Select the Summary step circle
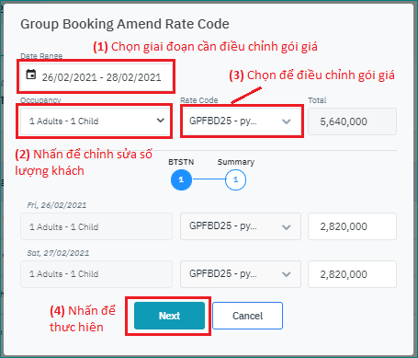The height and width of the screenshot is (358, 418). click(x=235, y=179)
